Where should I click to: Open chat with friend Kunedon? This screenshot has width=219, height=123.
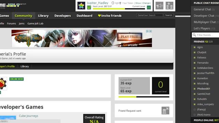pyautogui.click(x=203, y=78)
